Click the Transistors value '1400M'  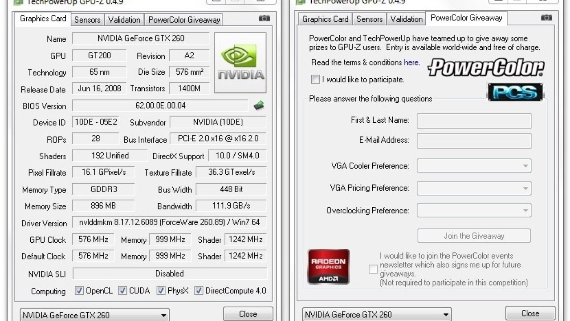(x=189, y=88)
